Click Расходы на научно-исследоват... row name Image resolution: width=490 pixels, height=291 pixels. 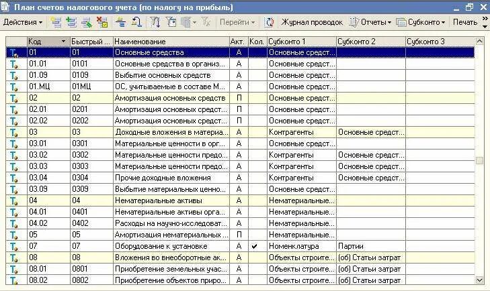pyautogui.click(x=171, y=223)
